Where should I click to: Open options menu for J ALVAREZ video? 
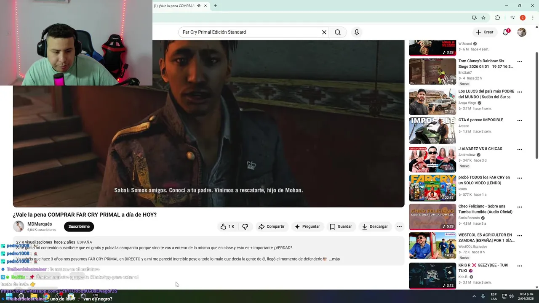tap(520, 149)
